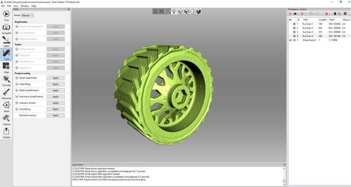
Task: Toggle visibility eye for Sharp fusion1
Action: [290, 40]
